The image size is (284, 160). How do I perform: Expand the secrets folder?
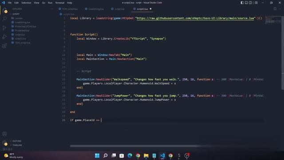point(17,18)
